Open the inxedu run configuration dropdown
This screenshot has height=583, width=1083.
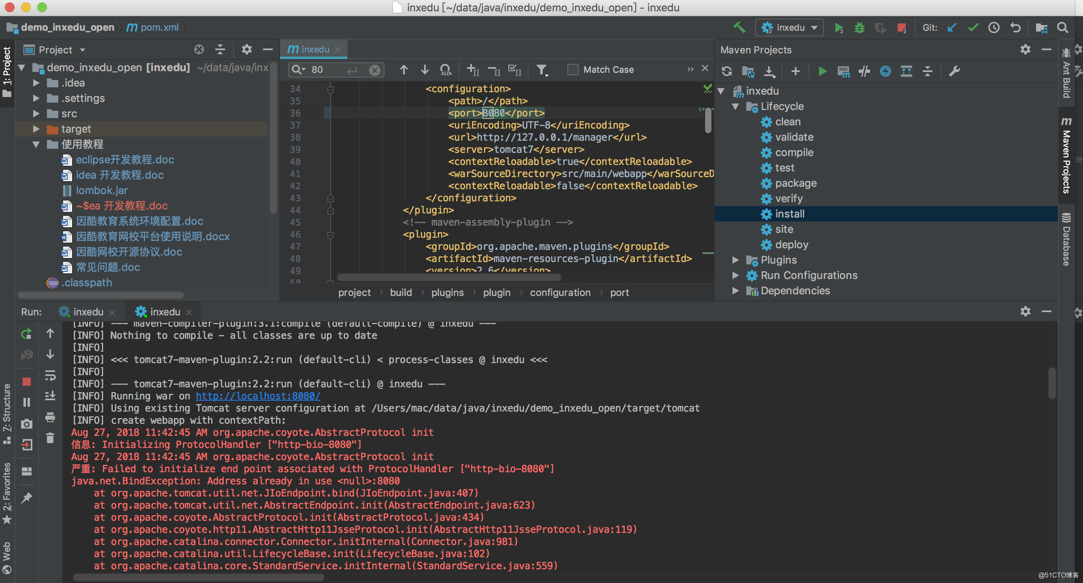[x=789, y=28]
